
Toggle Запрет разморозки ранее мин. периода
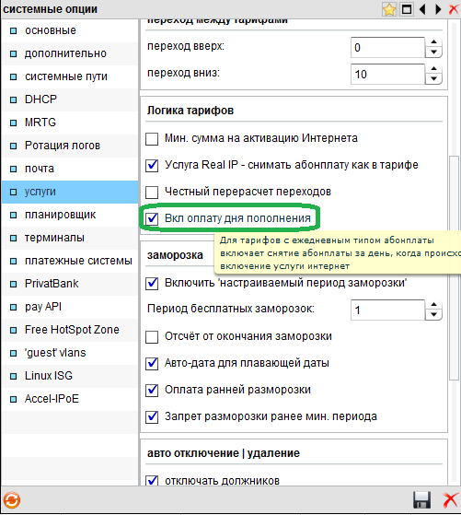coord(152,416)
